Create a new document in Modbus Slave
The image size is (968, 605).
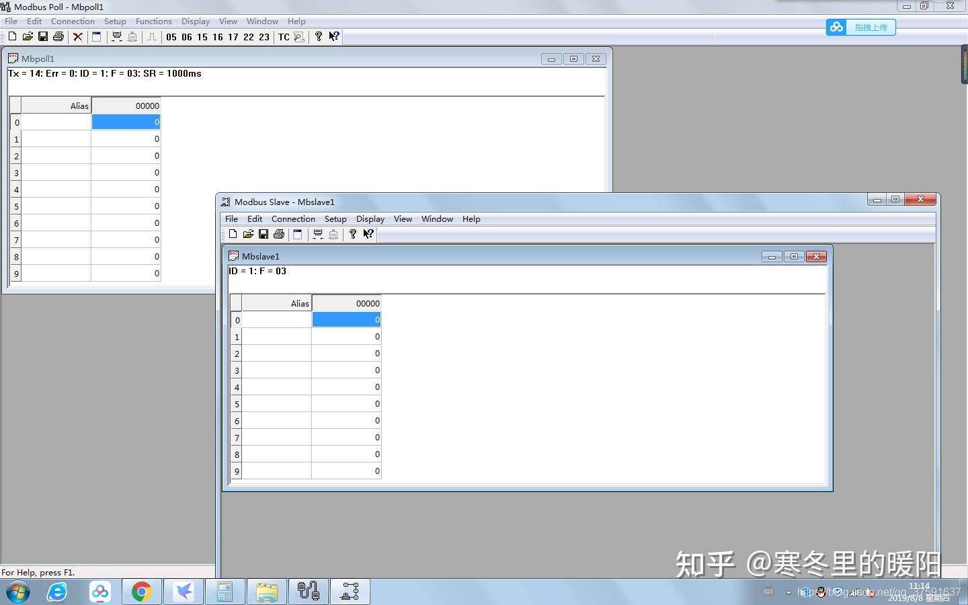[x=233, y=234]
